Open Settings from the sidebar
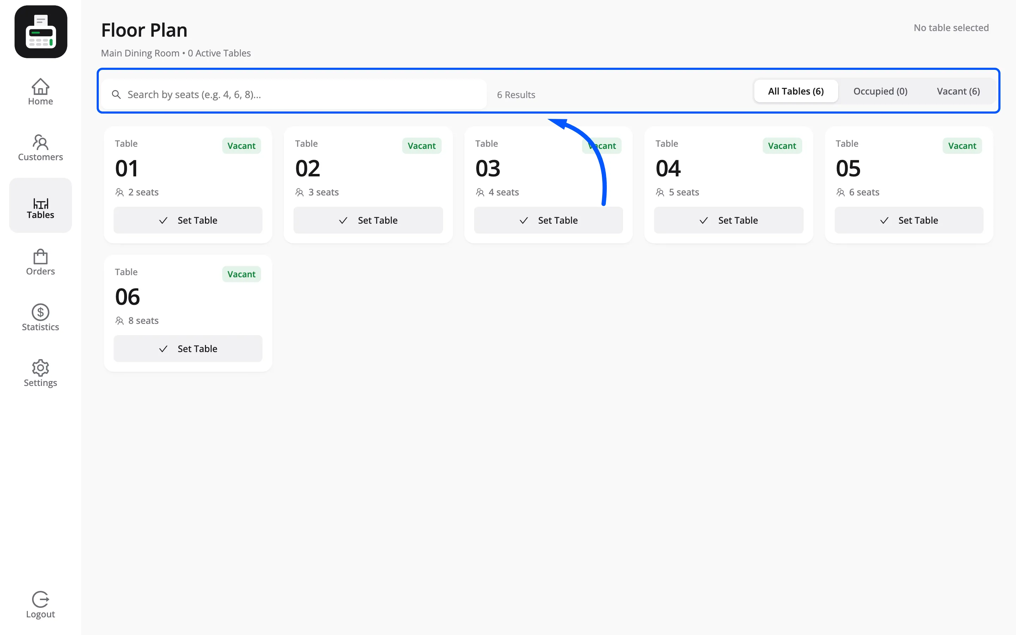Image resolution: width=1016 pixels, height=635 pixels. point(40,373)
